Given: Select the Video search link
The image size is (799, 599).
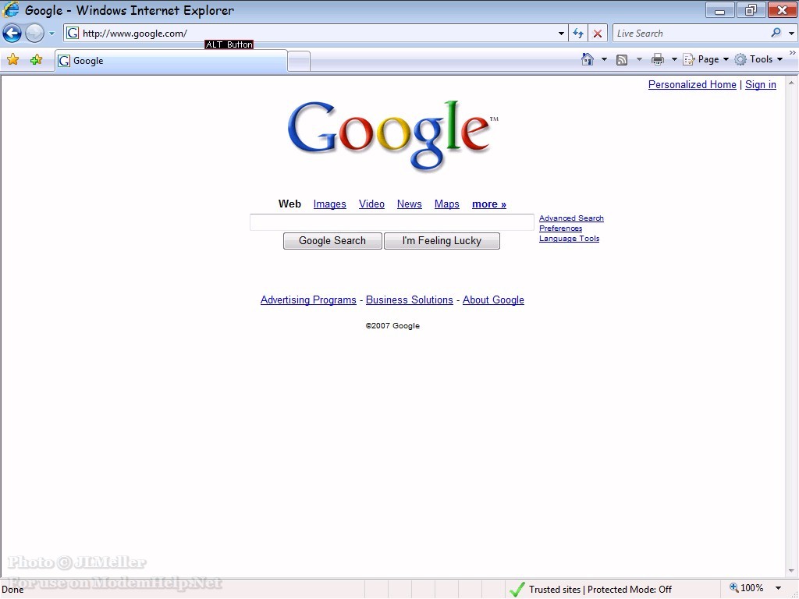Looking at the screenshot, I should click(x=371, y=204).
